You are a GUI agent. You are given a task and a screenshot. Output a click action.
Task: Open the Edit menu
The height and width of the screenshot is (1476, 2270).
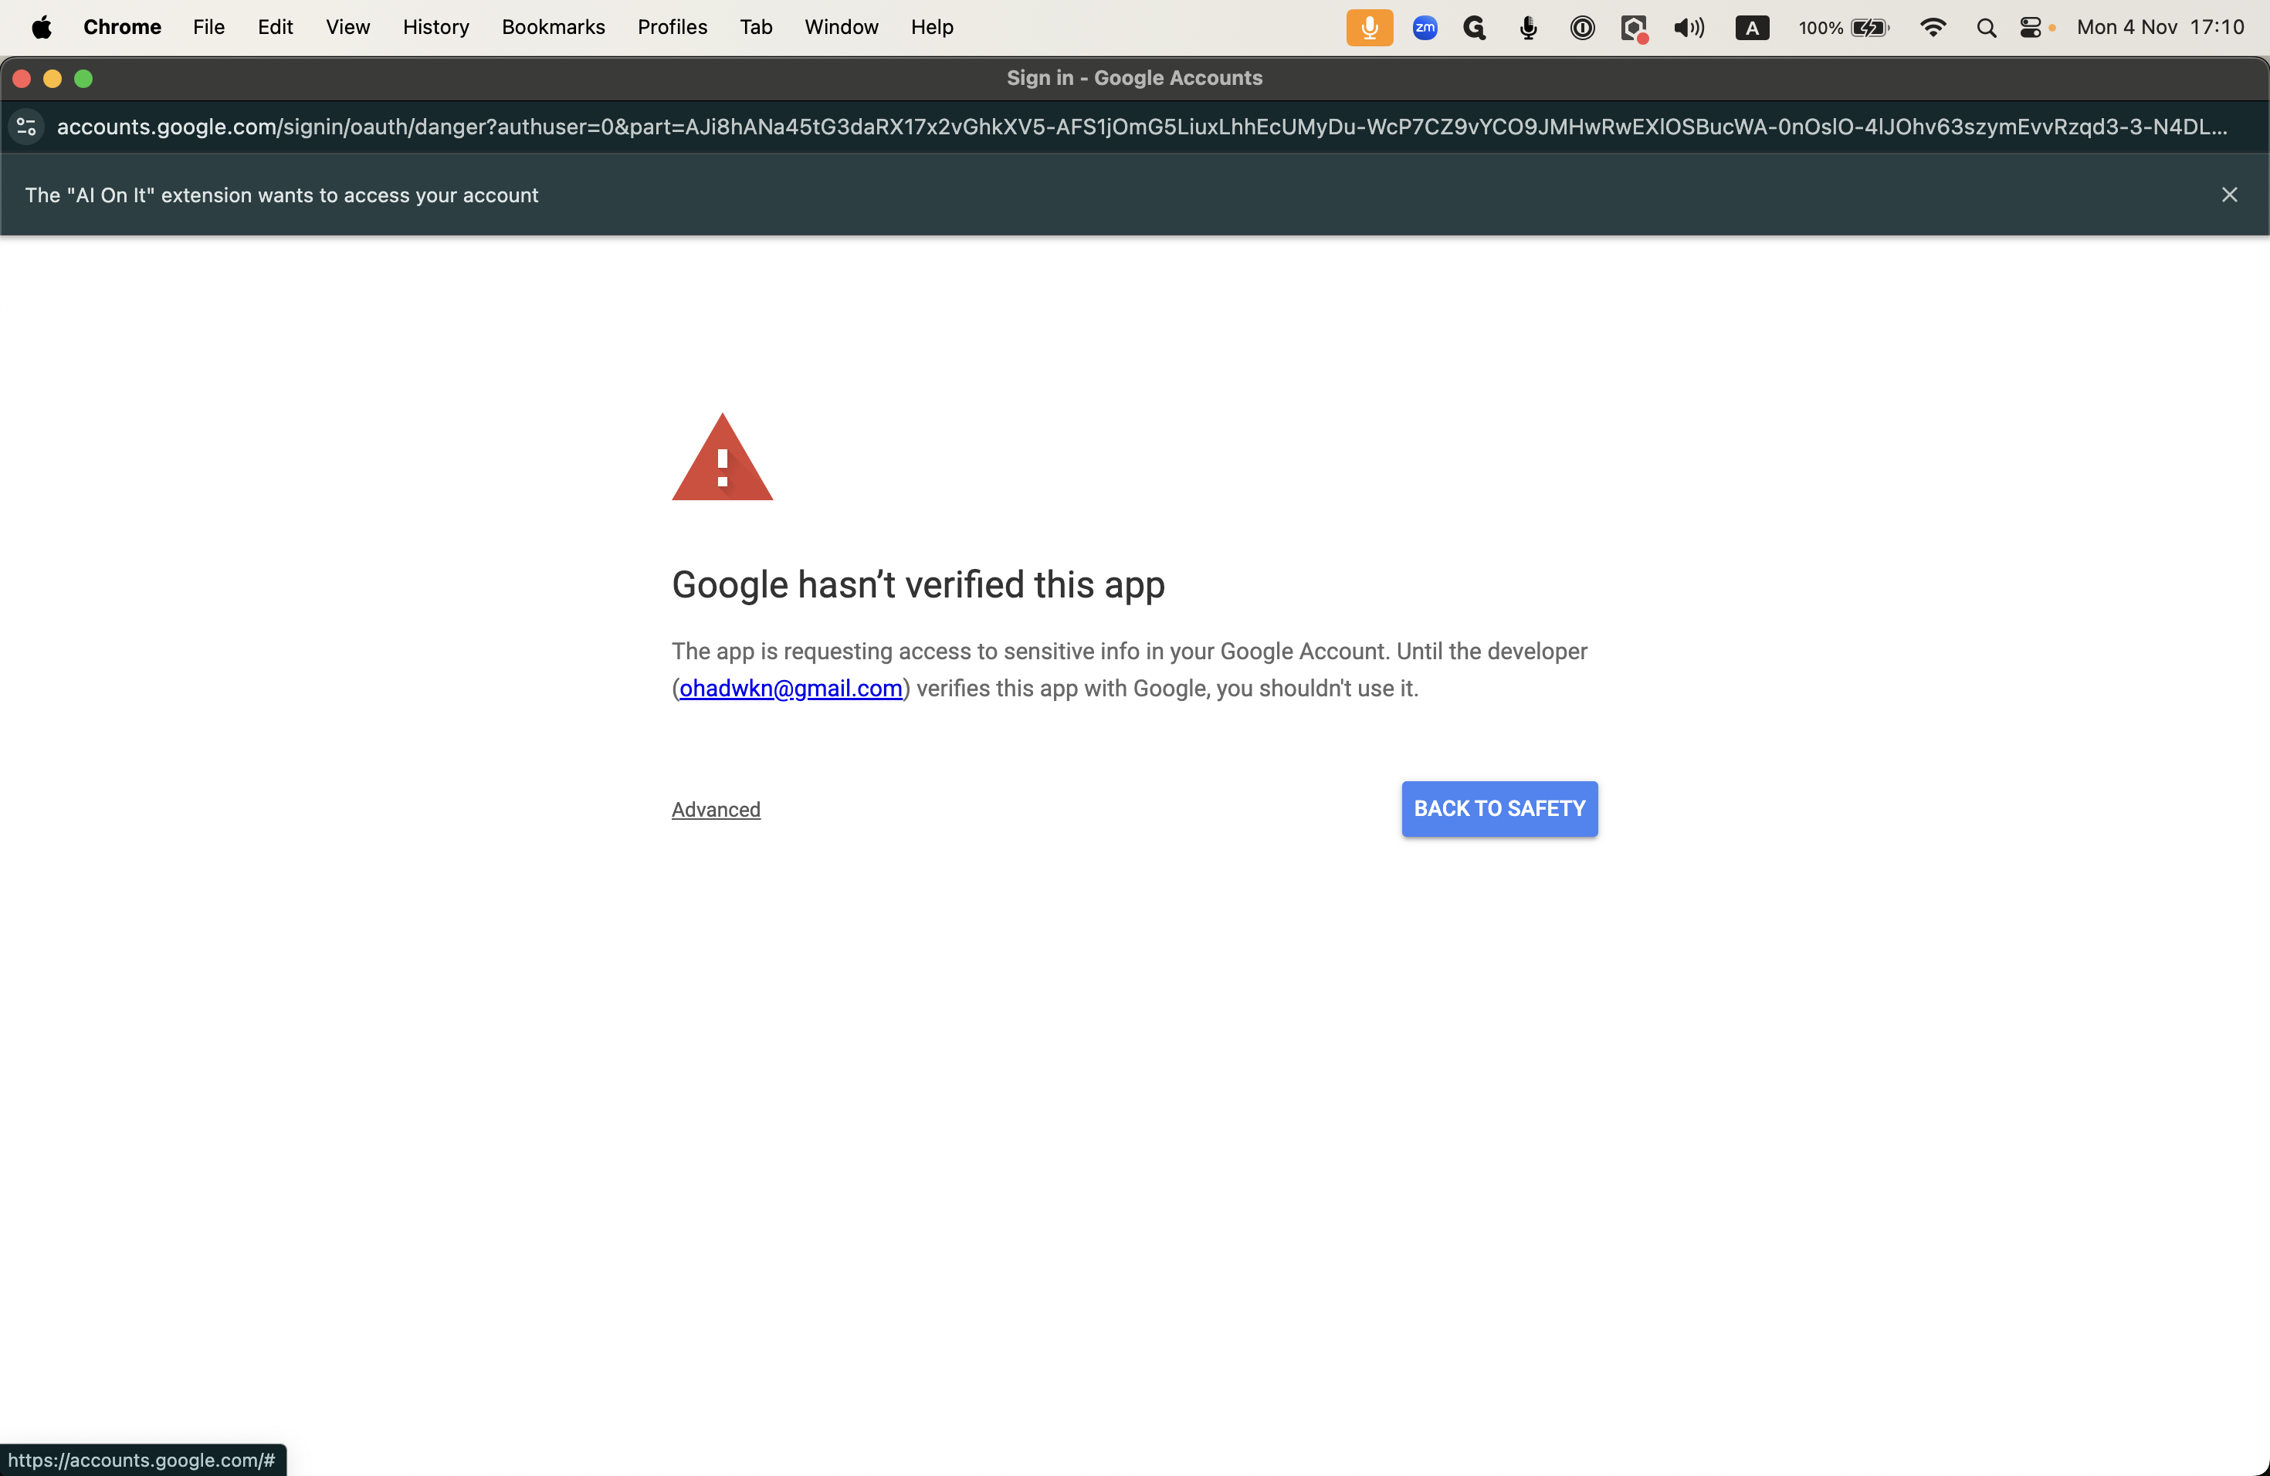[275, 28]
